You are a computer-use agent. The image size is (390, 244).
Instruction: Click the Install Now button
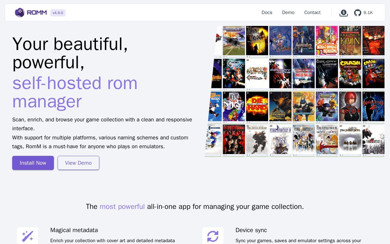click(33, 163)
